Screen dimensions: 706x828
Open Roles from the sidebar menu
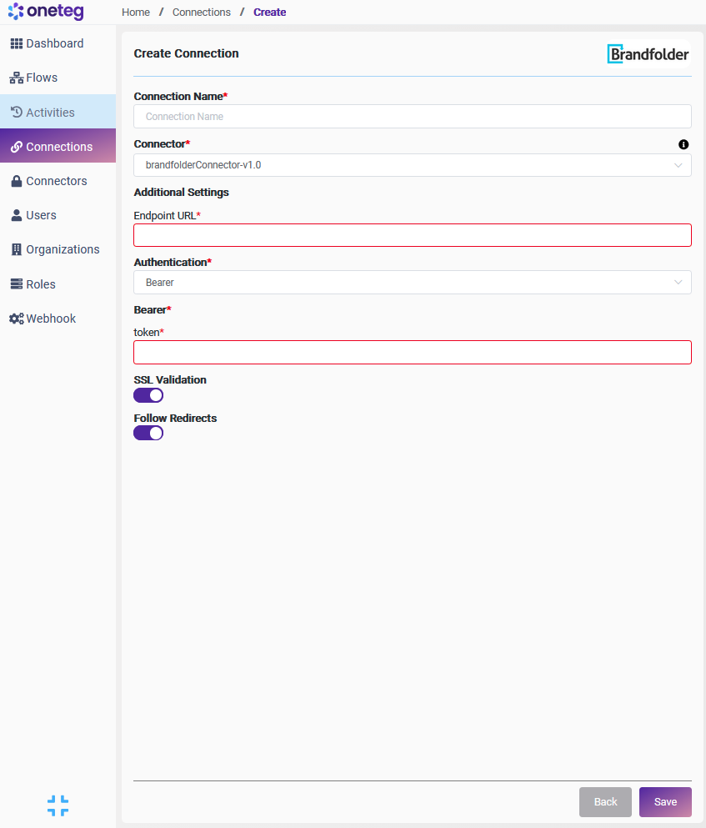pos(41,284)
